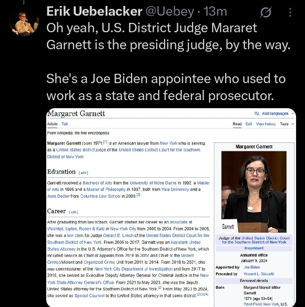Expand the Add languages dropdown chevron
Viewport: 305px width, 307px height.
point(293,114)
